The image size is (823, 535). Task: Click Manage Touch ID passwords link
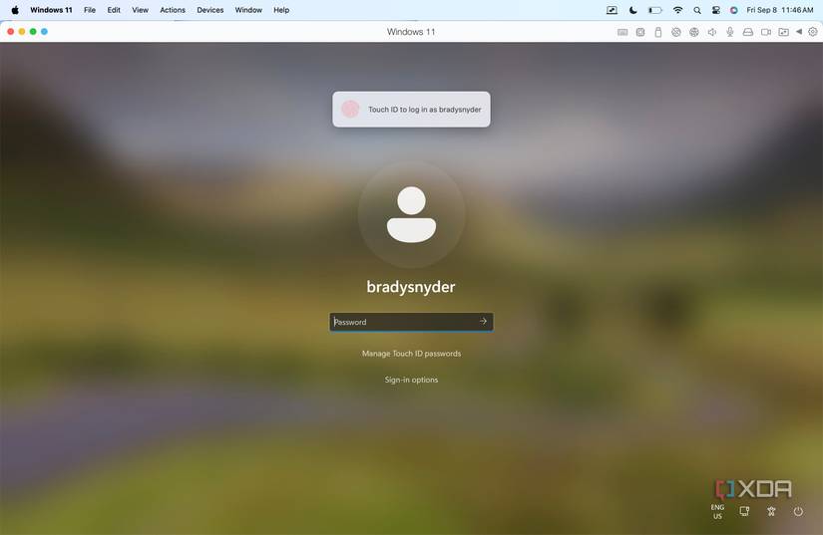click(x=411, y=354)
